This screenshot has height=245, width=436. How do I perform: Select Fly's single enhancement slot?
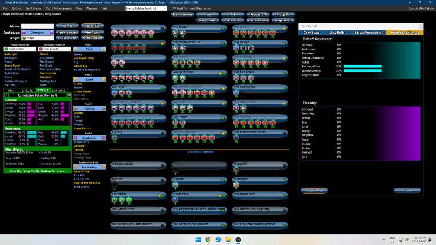[x=115, y=138]
